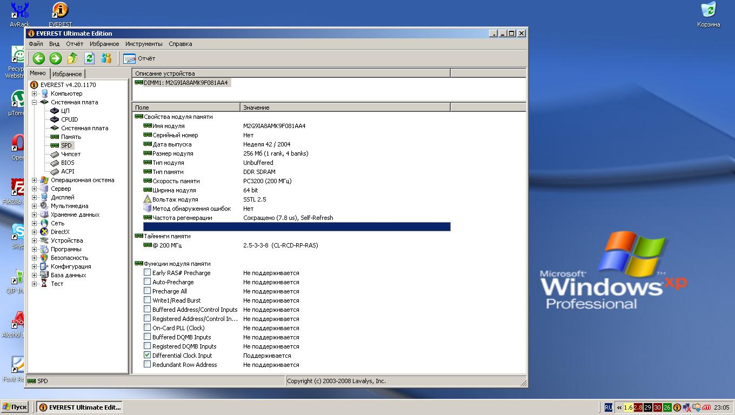
Task: Expand the Сеть tree node
Action: pos(34,223)
